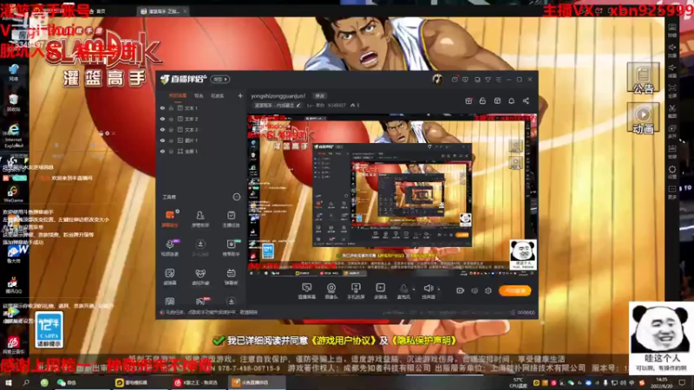Open the notification bell in the header
This screenshot has height=390, width=694.
(x=511, y=101)
